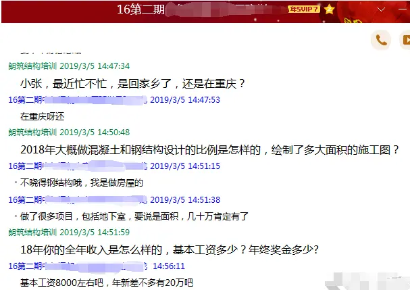Image resolution: width=410 pixels, height=290 pixels.
Task: Click the message about 2018年混凝土和钢结构设计
Action: pos(209,150)
